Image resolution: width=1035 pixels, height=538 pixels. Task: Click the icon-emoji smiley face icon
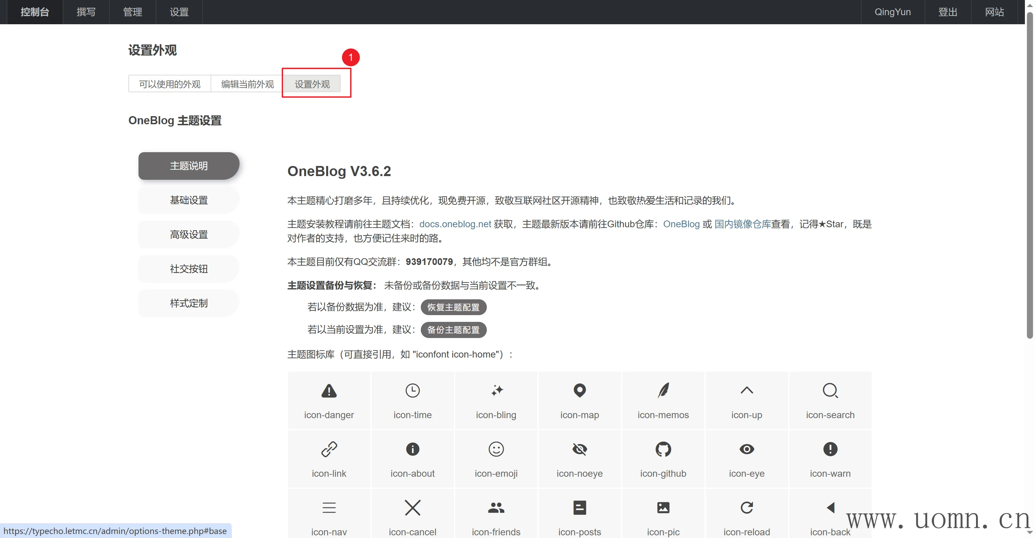[x=496, y=449]
